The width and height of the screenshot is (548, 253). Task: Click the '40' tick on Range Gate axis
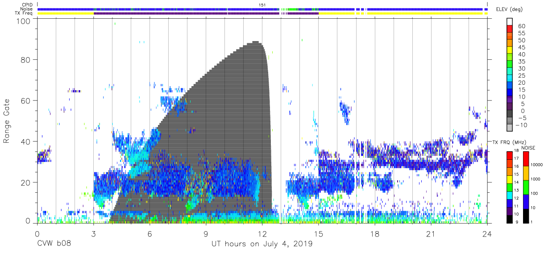26,141
